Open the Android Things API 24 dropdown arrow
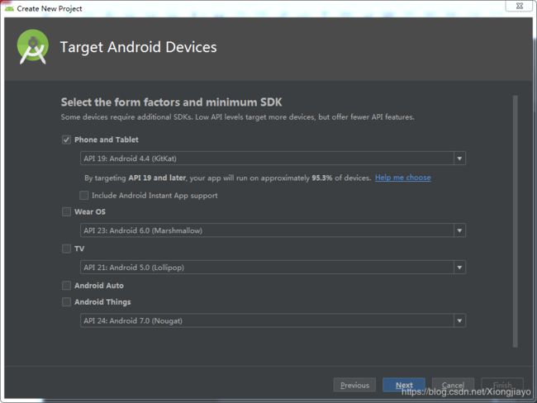 click(459, 320)
